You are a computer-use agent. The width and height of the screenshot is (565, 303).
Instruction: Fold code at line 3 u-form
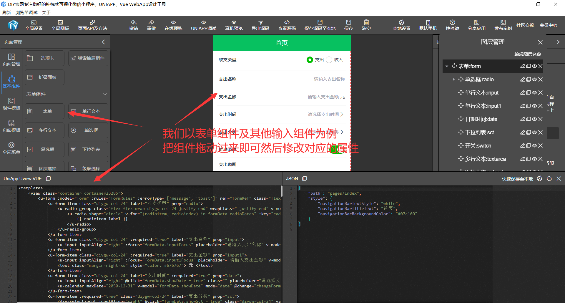(x=15, y=198)
